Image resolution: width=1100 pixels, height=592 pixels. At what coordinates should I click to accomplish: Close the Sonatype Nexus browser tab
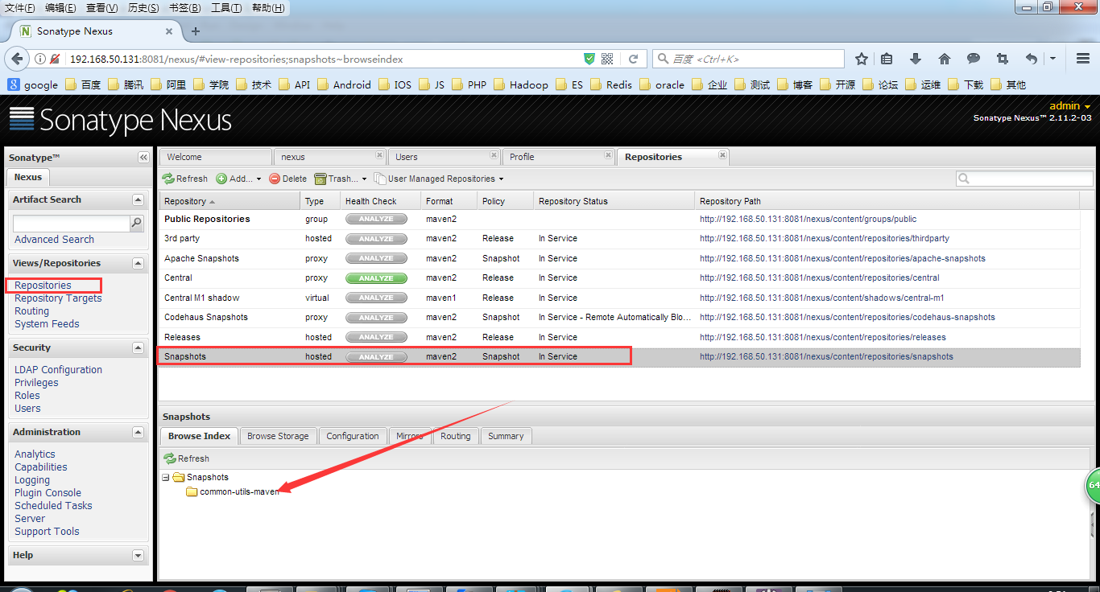[169, 31]
